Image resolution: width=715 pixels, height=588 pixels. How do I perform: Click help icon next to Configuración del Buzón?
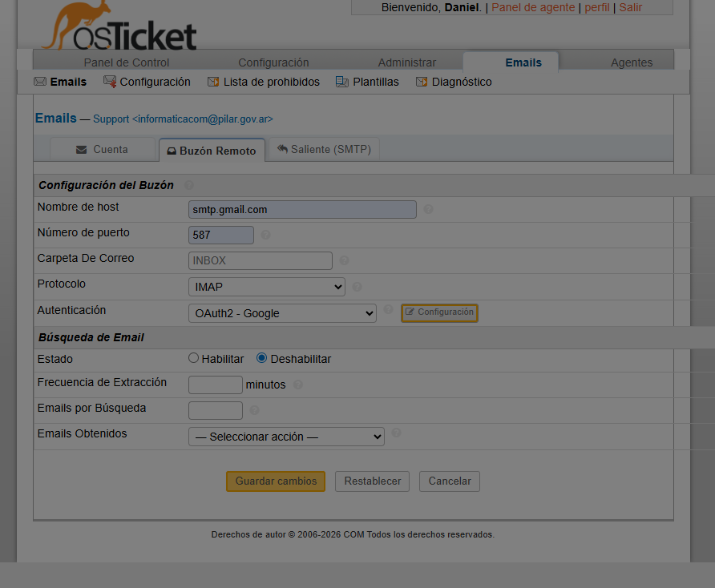pos(189,185)
